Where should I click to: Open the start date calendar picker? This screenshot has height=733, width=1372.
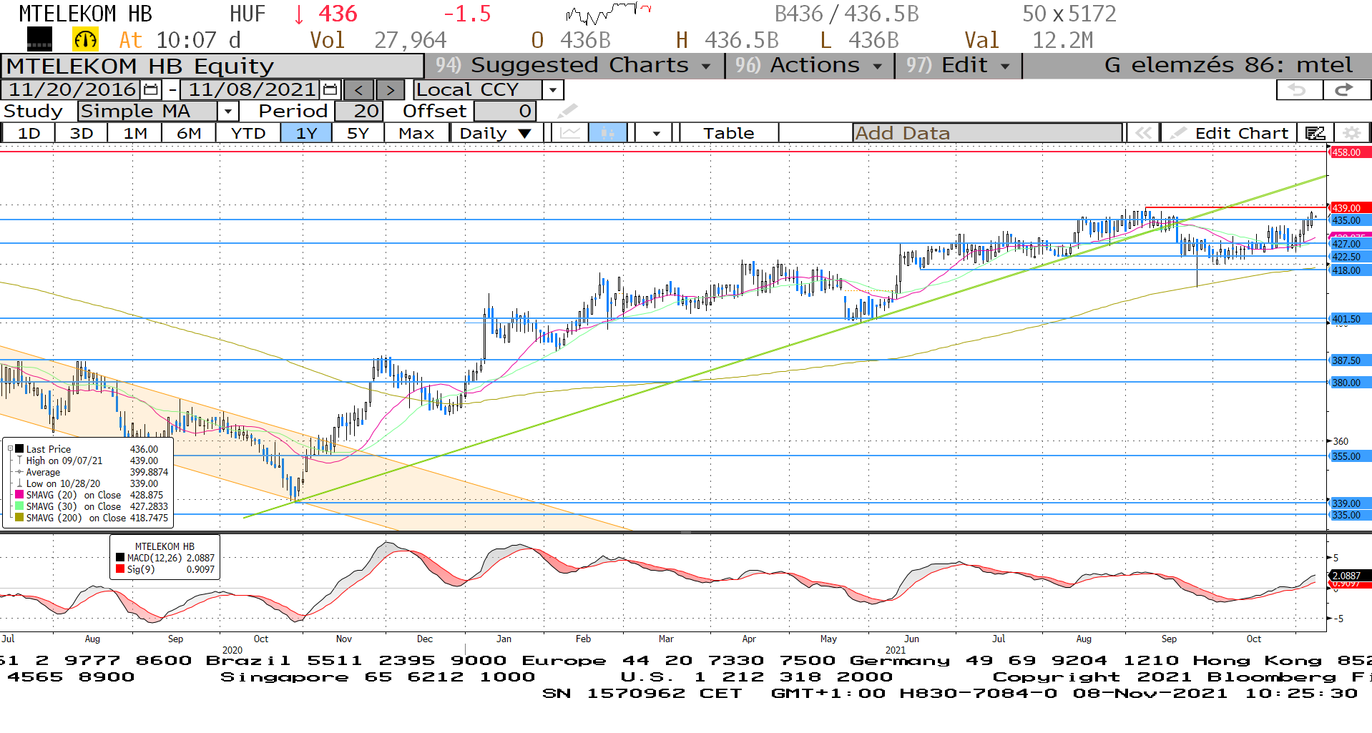click(151, 90)
